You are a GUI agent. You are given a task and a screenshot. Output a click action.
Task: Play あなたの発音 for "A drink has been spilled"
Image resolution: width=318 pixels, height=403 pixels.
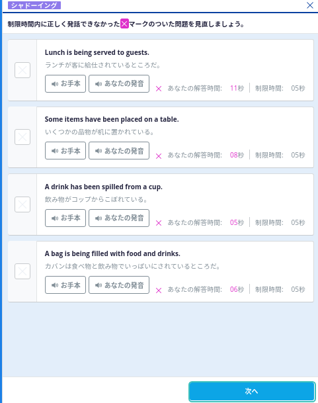[119, 218]
